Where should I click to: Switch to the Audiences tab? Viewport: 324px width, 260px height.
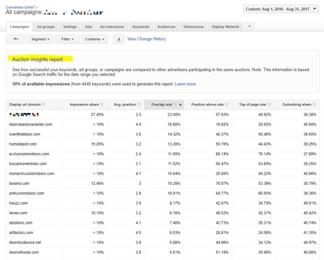(x=166, y=27)
